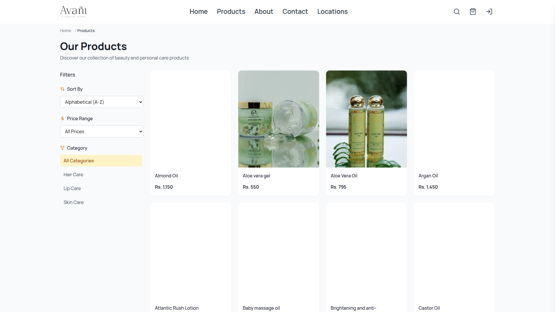Open the Aloe Vera Oil bottles thumbnail
Viewport: 555px width, 312px height.
(366, 119)
